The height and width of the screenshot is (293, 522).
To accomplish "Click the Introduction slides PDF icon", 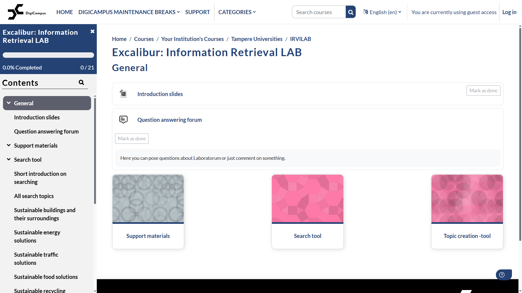I will (123, 94).
